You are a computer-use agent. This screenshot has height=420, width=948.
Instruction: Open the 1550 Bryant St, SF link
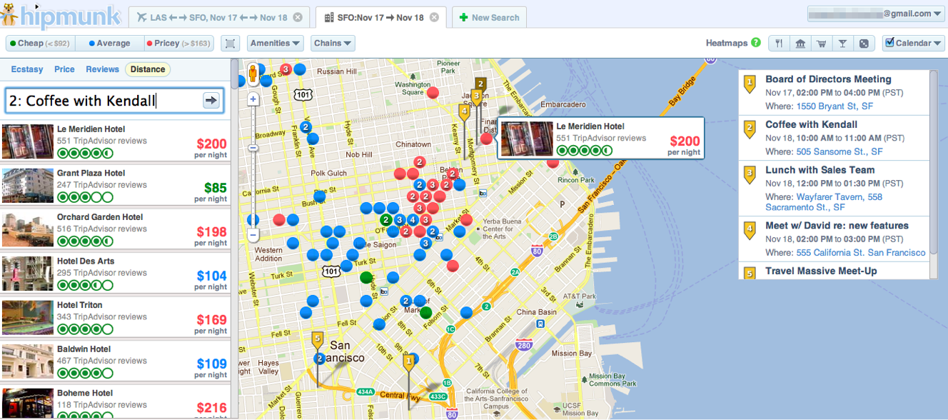click(x=834, y=106)
